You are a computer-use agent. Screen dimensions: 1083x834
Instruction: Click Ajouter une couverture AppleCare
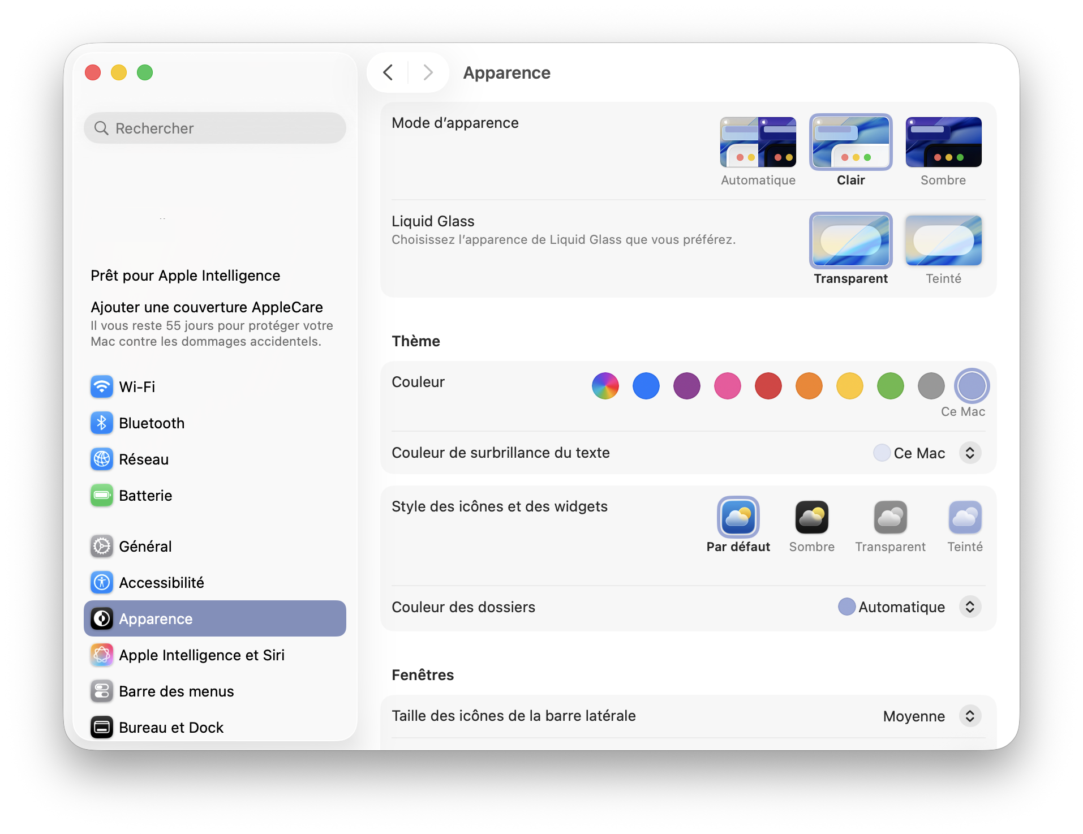[x=207, y=307]
